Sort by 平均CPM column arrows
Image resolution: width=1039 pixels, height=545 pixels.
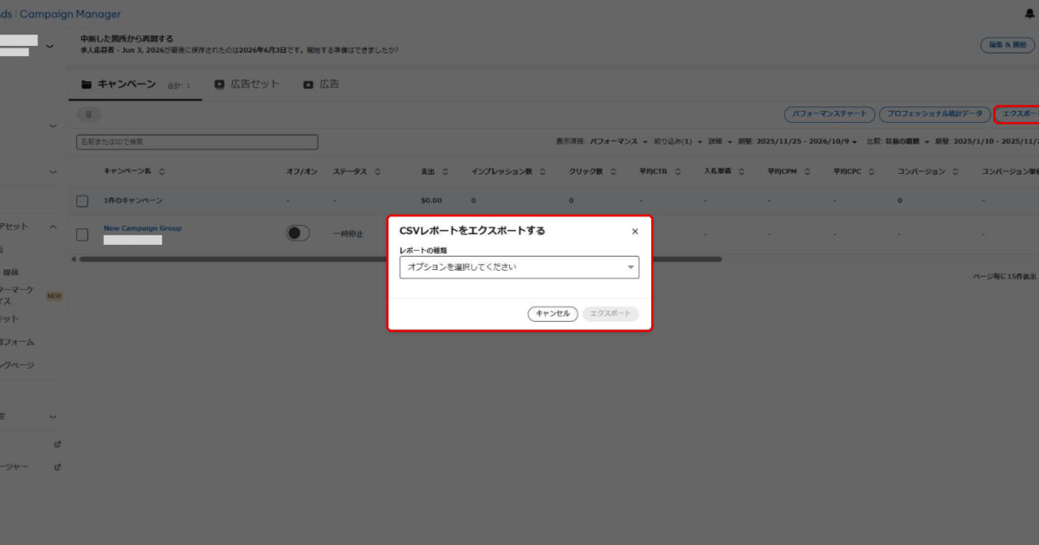click(x=807, y=171)
